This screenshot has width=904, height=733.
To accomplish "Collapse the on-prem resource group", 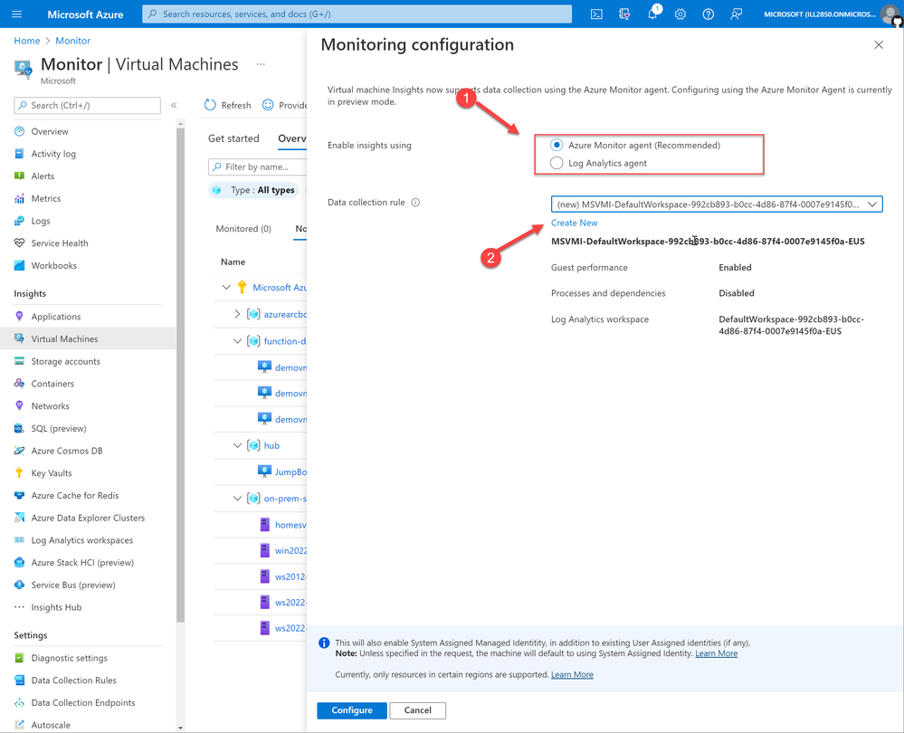I will tap(237, 499).
